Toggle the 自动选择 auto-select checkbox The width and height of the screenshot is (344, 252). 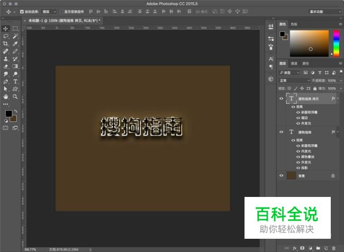(x=22, y=12)
